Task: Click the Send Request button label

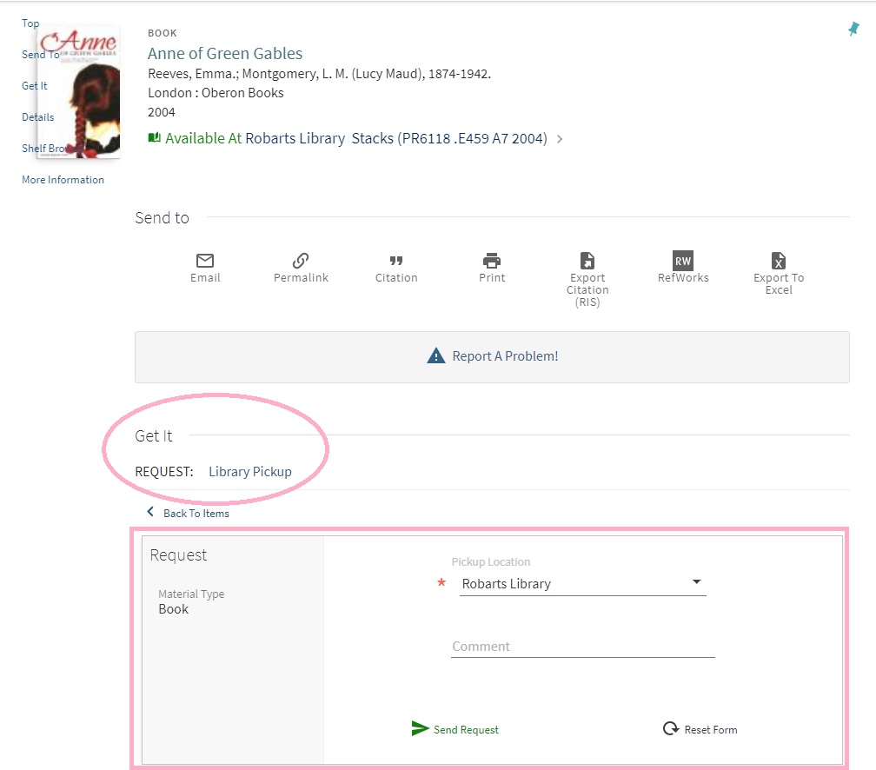Action: [466, 730]
